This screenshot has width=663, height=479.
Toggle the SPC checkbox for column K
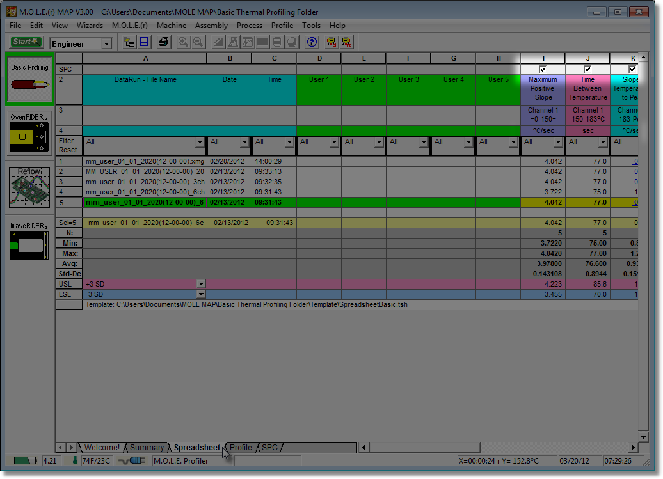(632, 69)
